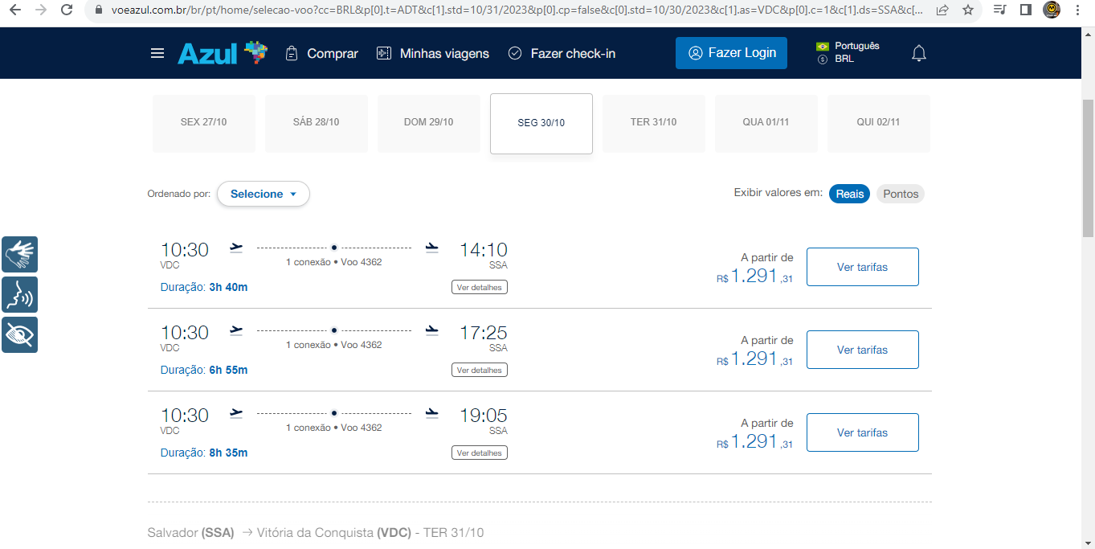Switch to the TER 31/10 date tab

[654, 123]
